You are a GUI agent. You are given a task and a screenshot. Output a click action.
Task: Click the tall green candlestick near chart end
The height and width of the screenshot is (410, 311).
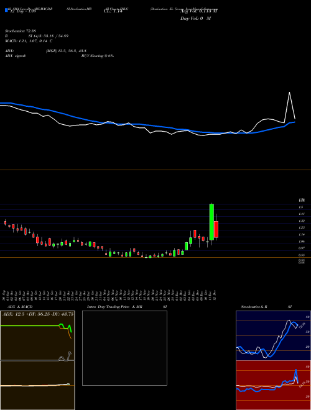tap(211, 222)
